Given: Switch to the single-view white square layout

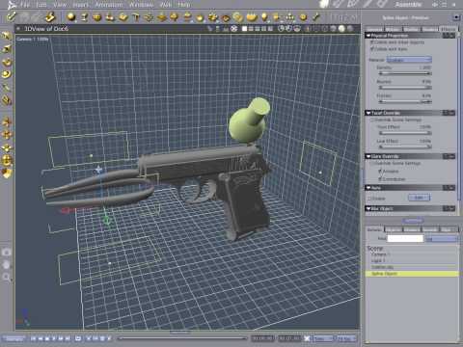Looking at the screenshot, I should (244, 29).
